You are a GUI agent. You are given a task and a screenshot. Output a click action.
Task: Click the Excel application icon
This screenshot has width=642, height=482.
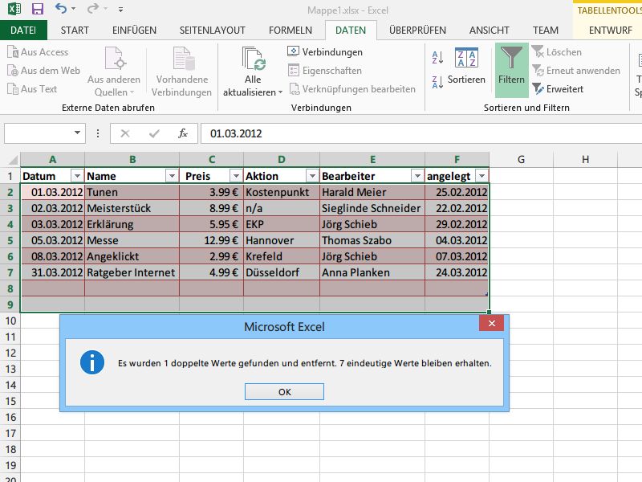coord(14,9)
